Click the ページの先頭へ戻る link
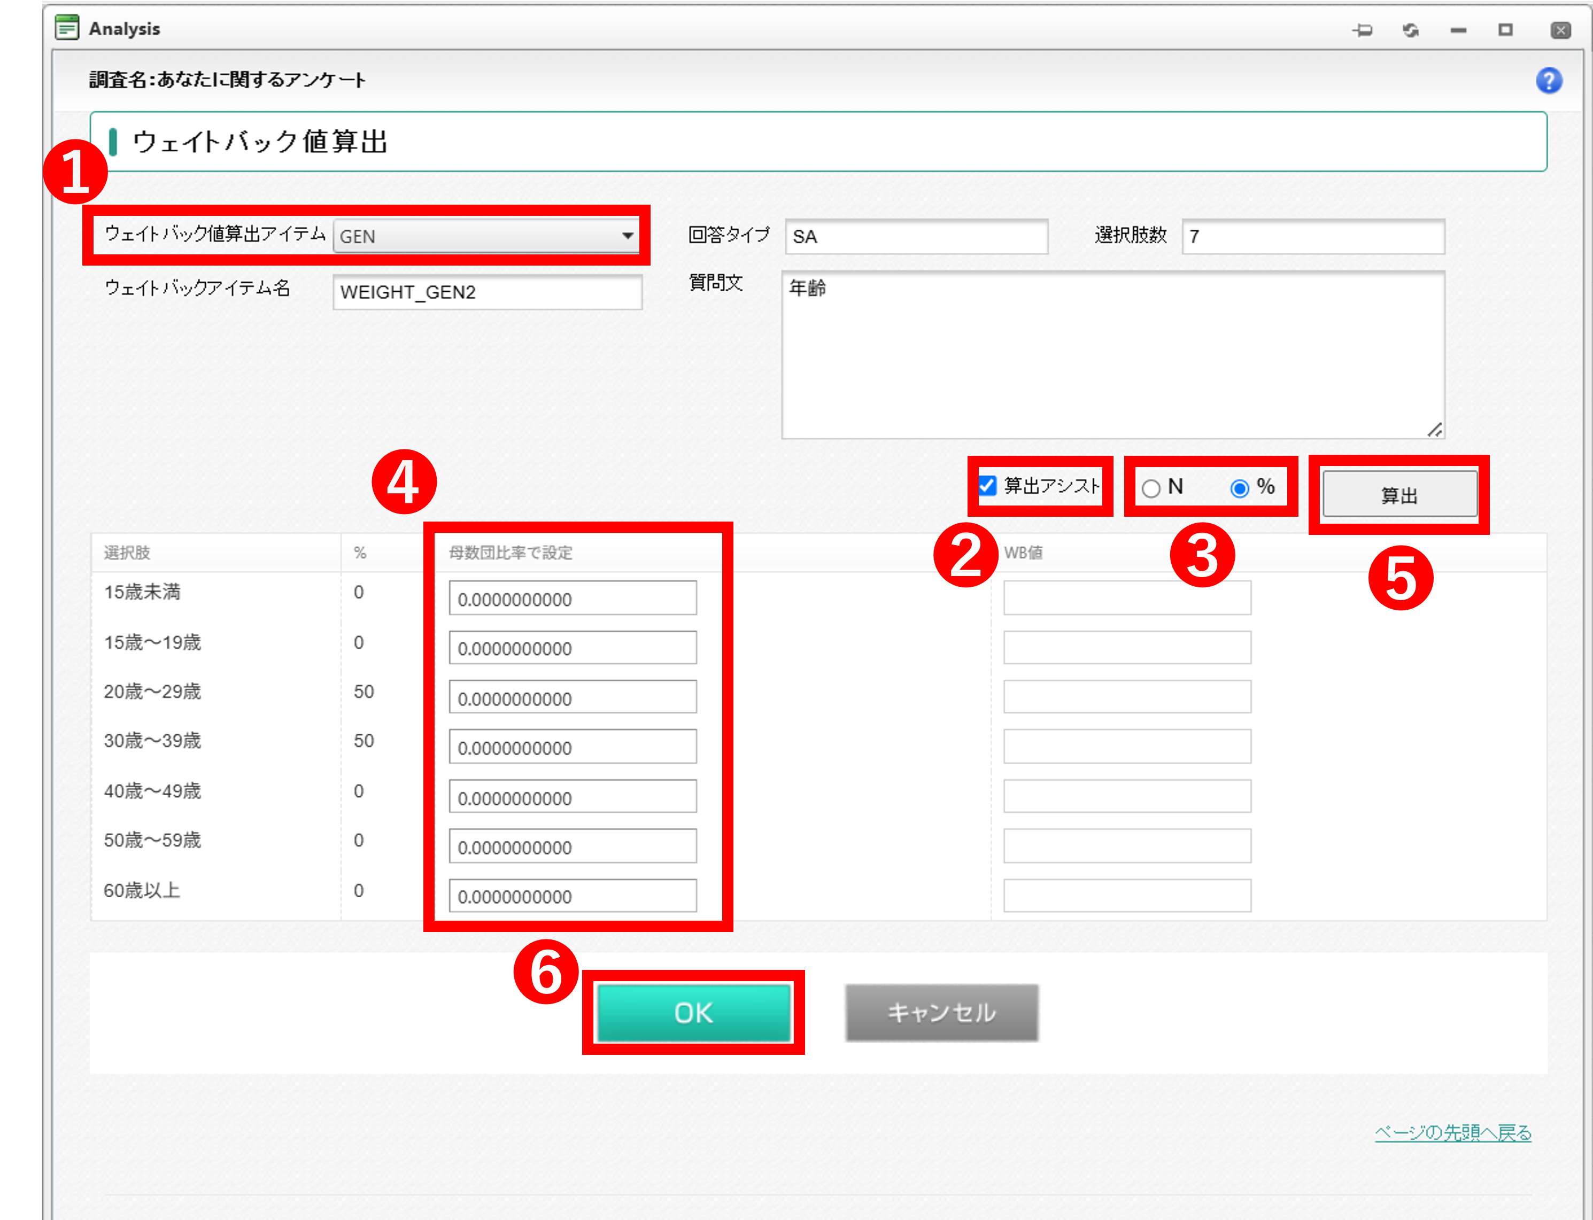 [1453, 1133]
